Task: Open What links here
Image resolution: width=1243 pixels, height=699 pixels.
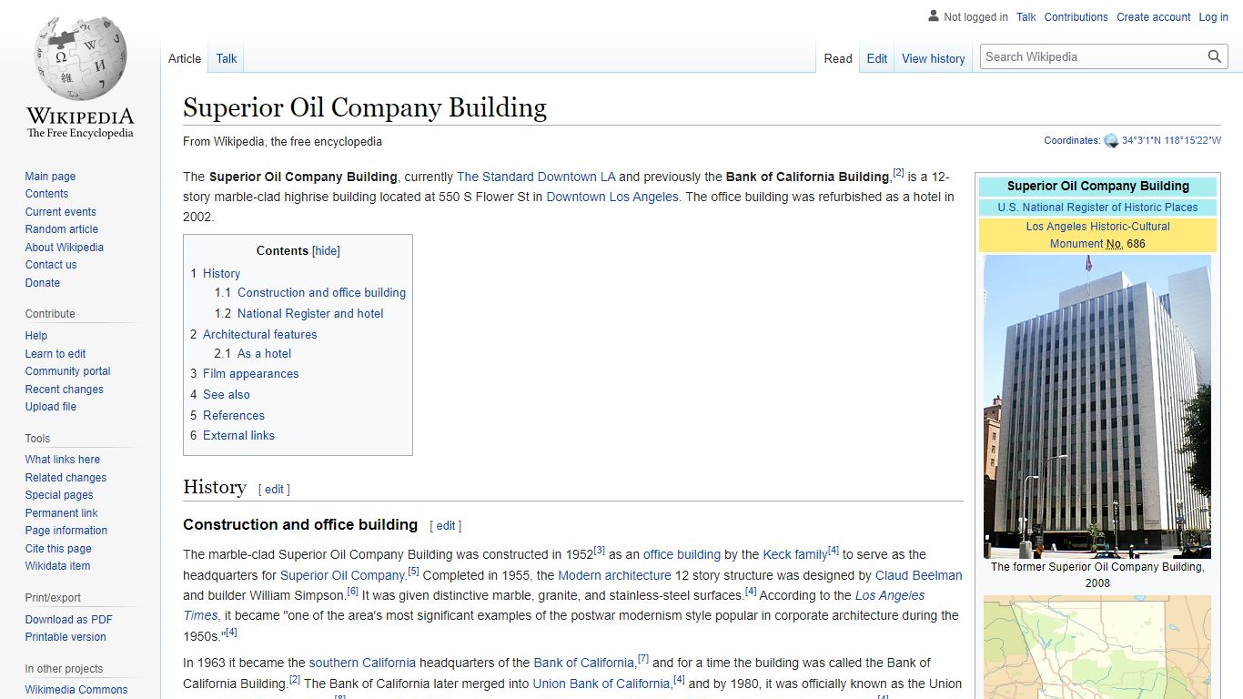Action: (x=63, y=460)
